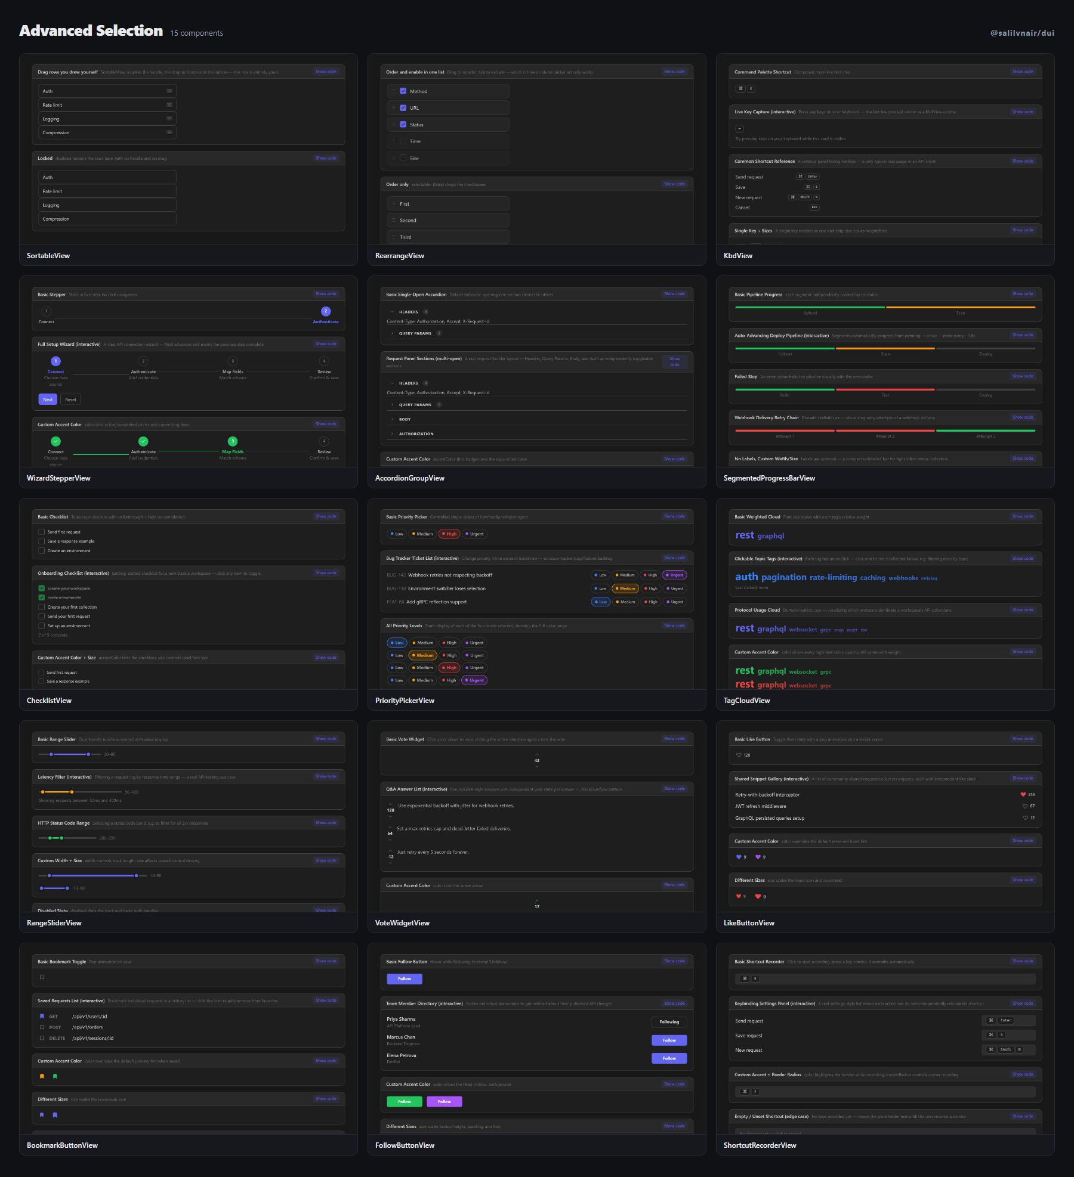Viewport: 1074px width, 1177px height.
Task: Downvote the answer scored -12
Action: point(390,863)
